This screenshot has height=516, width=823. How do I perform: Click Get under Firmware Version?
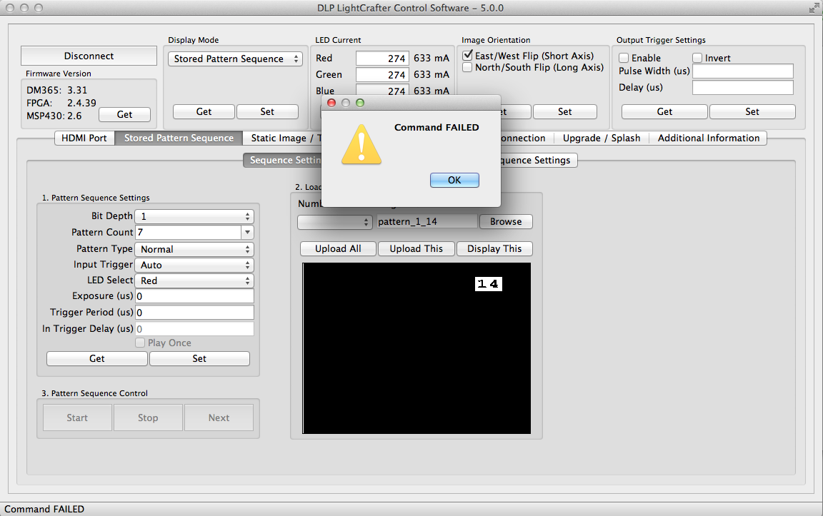(x=124, y=114)
